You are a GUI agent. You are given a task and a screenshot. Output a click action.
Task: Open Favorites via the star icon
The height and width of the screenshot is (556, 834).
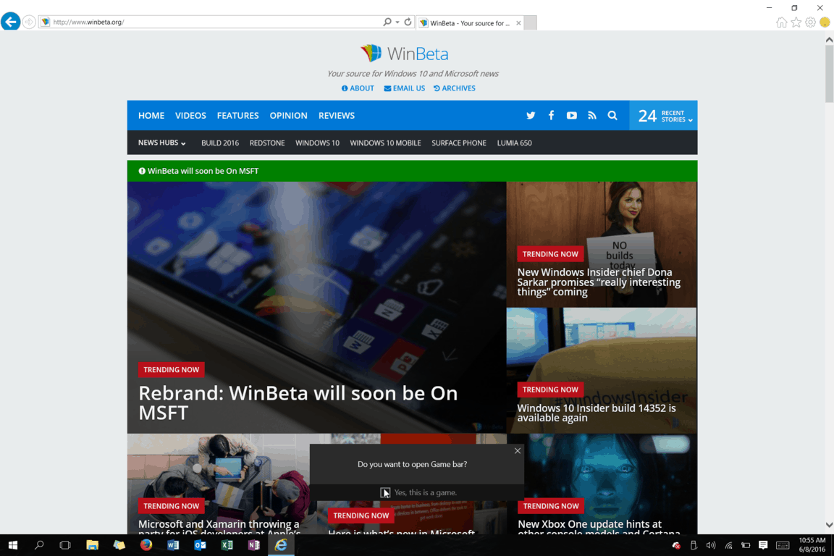[x=796, y=22]
